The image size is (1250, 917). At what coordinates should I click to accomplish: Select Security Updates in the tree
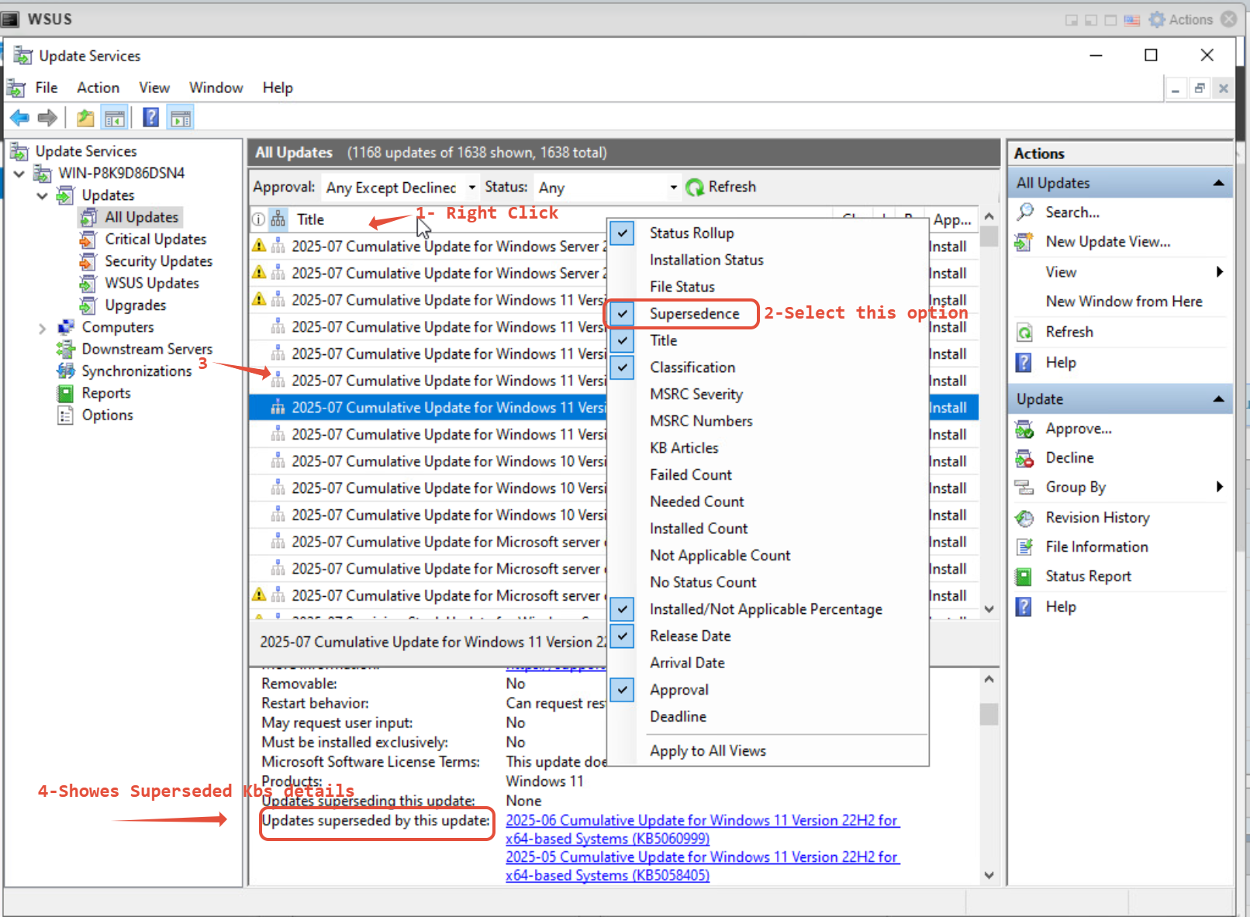[x=158, y=261]
